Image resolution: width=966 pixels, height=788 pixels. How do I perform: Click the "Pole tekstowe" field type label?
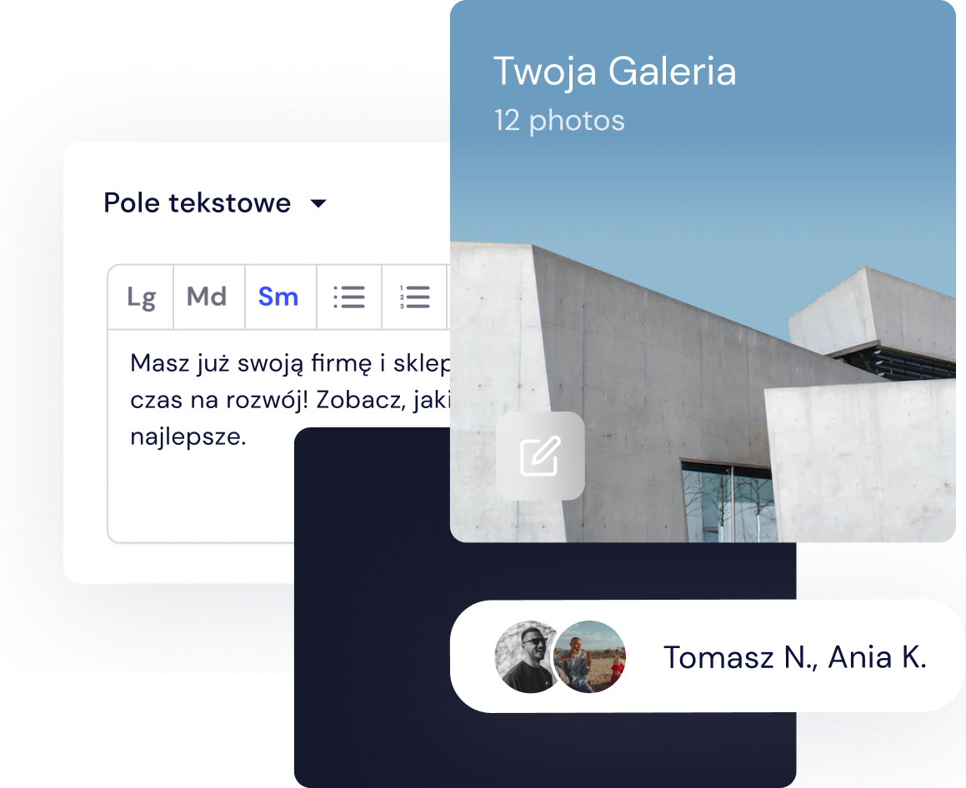coord(197,203)
